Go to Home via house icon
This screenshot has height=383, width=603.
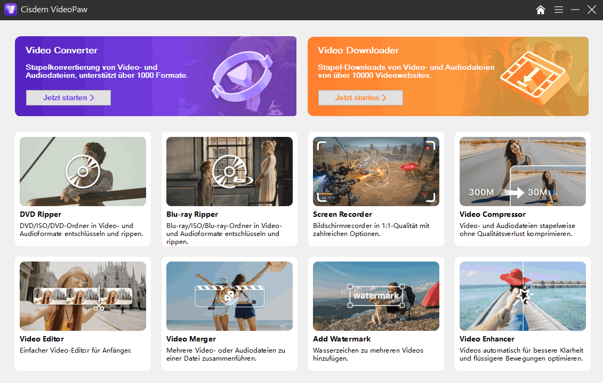pyautogui.click(x=540, y=10)
